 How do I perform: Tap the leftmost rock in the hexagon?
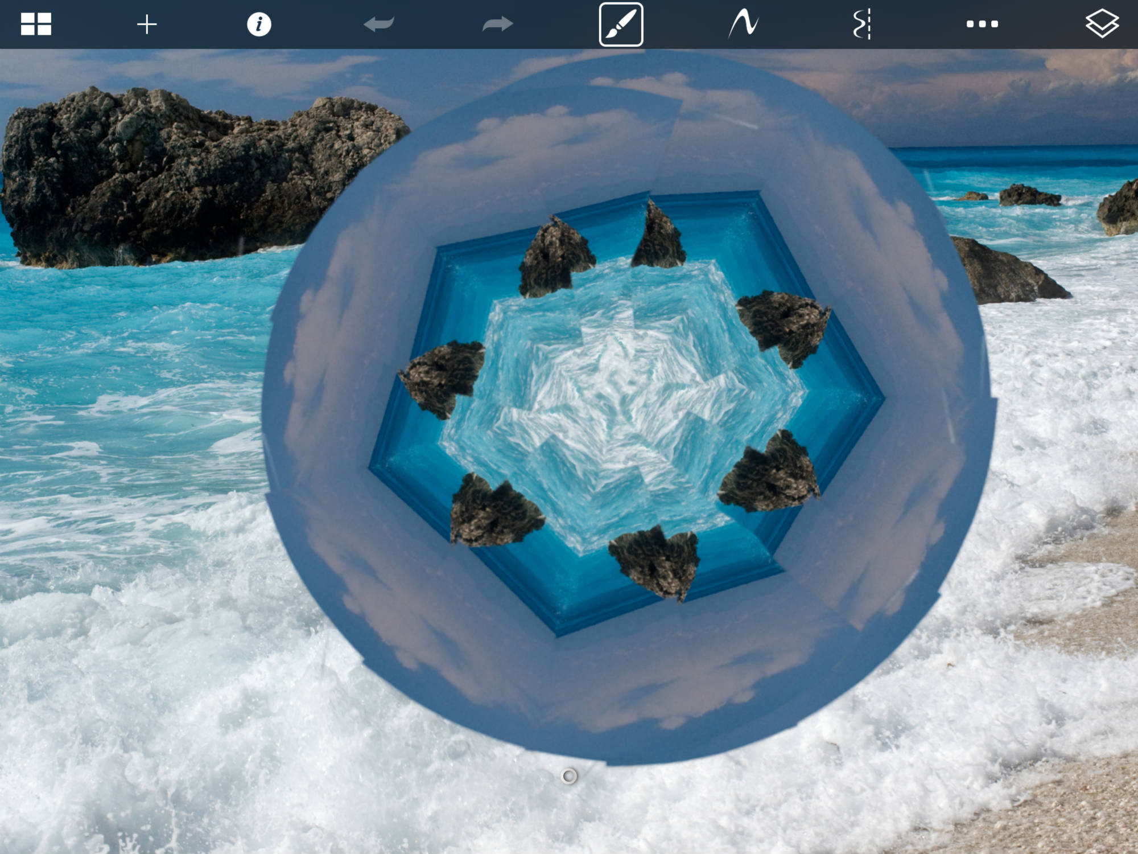pyautogui.click(x=444, y=376)
